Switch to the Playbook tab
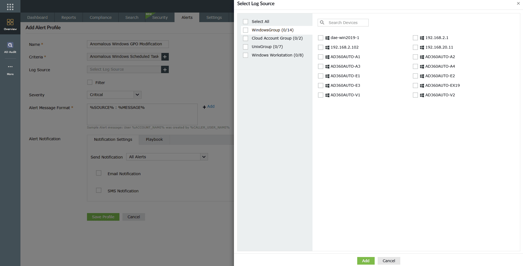Image resolution: width=523 pixels, height=266 pixels. 154,139
